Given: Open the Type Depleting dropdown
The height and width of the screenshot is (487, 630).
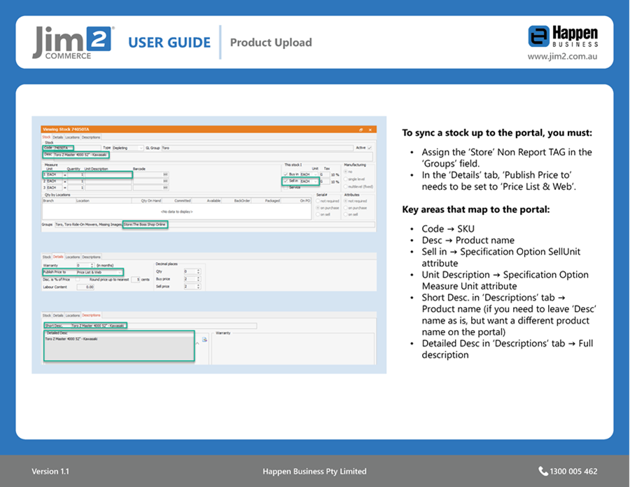Looking at the screenshot, I should point(141,148).
